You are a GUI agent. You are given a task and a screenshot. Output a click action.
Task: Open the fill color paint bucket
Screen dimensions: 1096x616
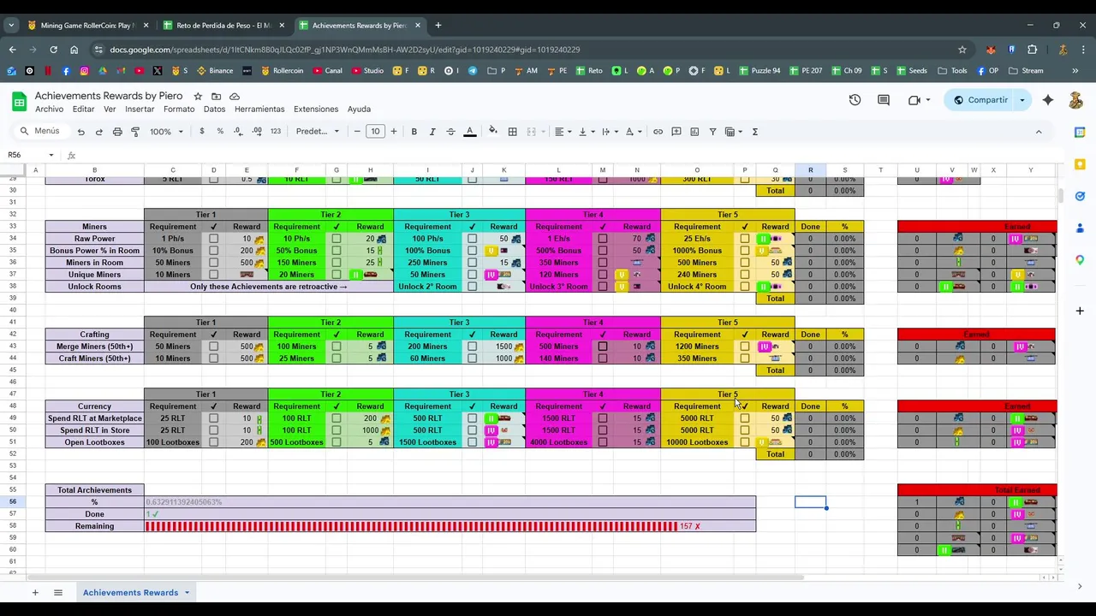click(492, 132)
